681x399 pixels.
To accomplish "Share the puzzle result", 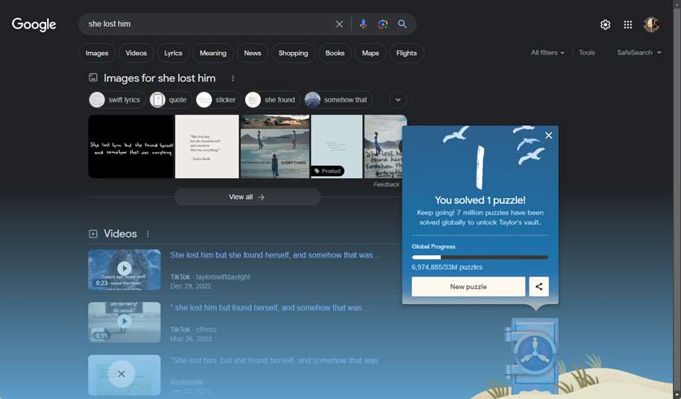I will [538, 287].
